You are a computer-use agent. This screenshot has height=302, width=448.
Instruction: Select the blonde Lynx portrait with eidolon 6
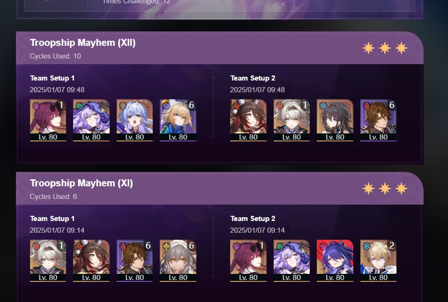178,120
